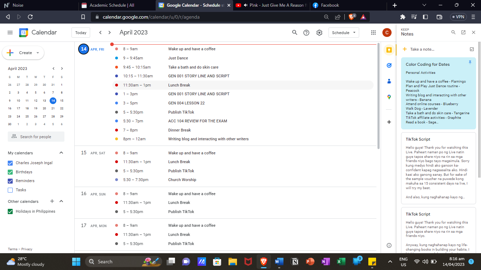
Task: Unpin the Color Coding for Dates note
Action: click(x=470, y=62)
